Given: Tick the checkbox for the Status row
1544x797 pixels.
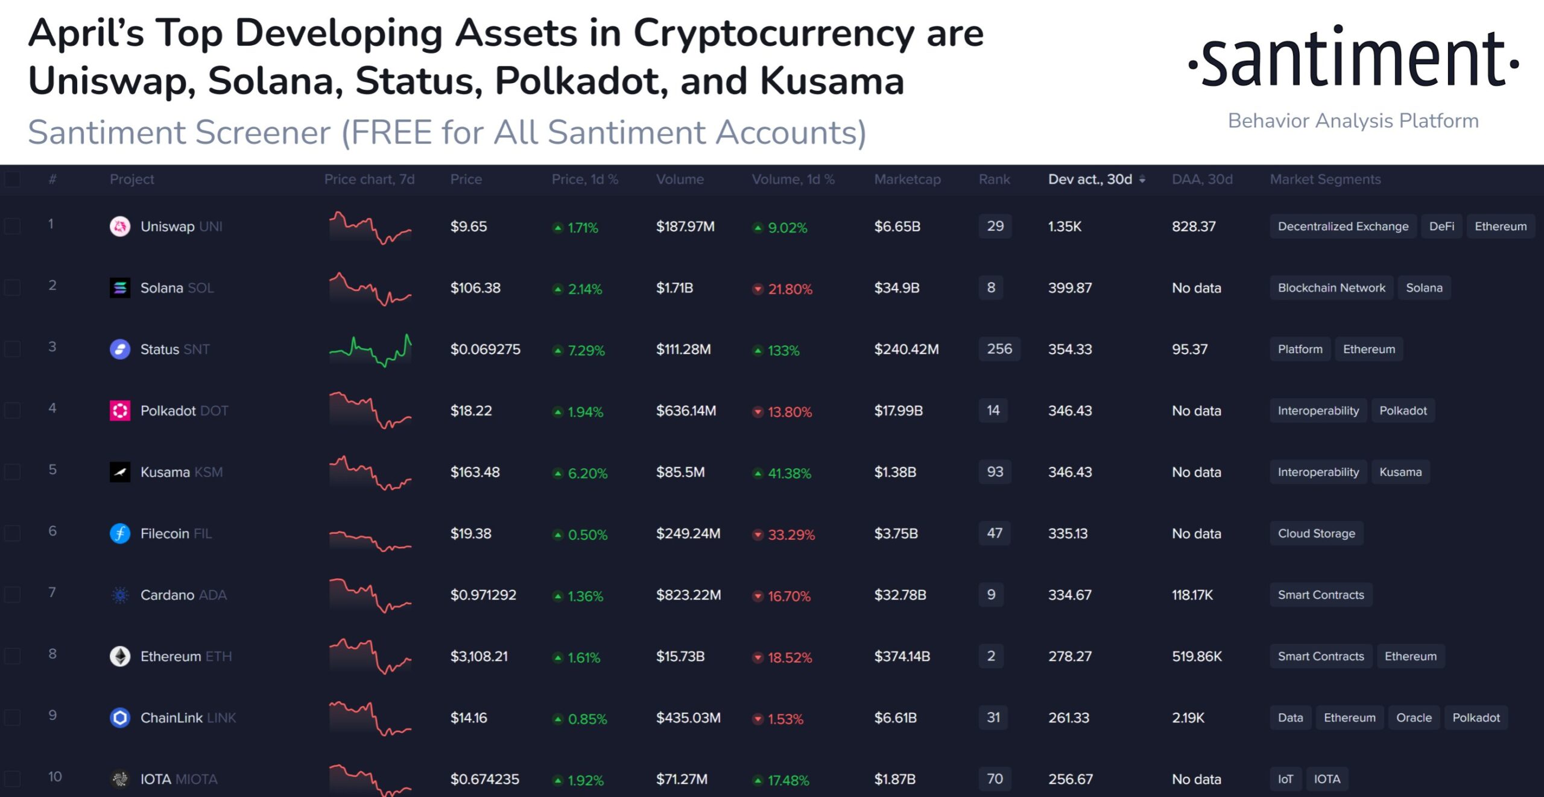Looking at the screenshot, I should pyautogui.click(x=12, y=349).
